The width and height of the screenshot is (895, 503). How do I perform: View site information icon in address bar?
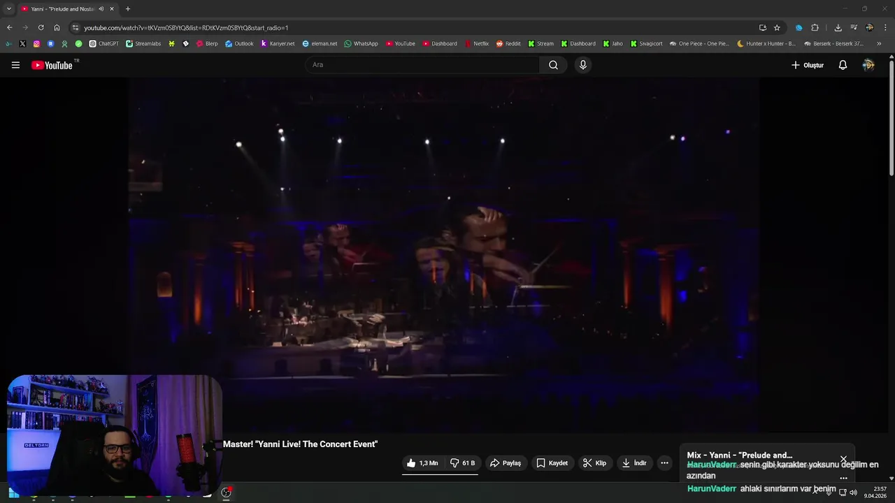pyautogui.click(x=76, y=27)
